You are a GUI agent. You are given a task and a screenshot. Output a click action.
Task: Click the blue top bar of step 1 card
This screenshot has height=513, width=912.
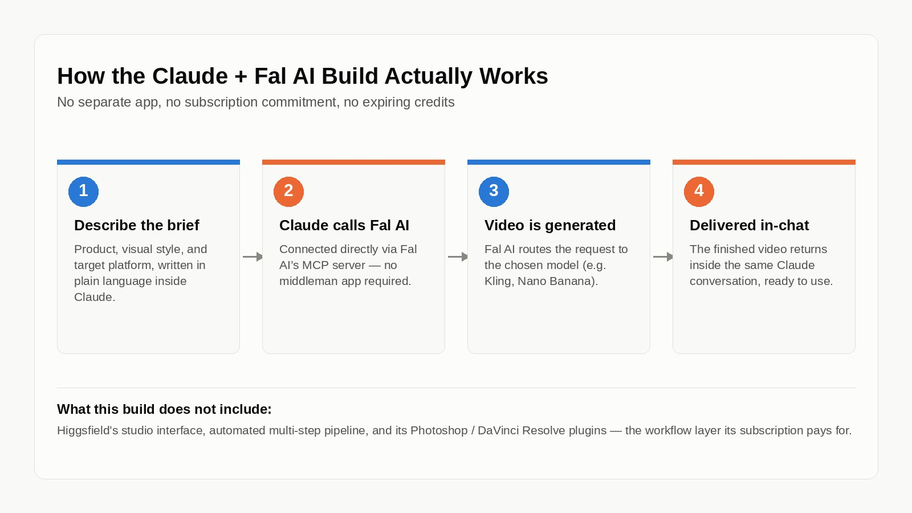point(148,162)
